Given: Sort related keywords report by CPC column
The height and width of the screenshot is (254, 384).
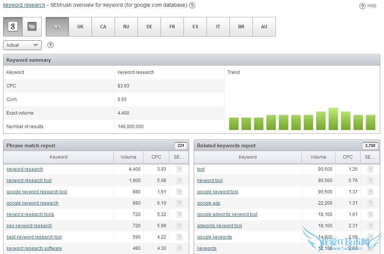Looking at the screenshot, I should [x=348, y=157].
